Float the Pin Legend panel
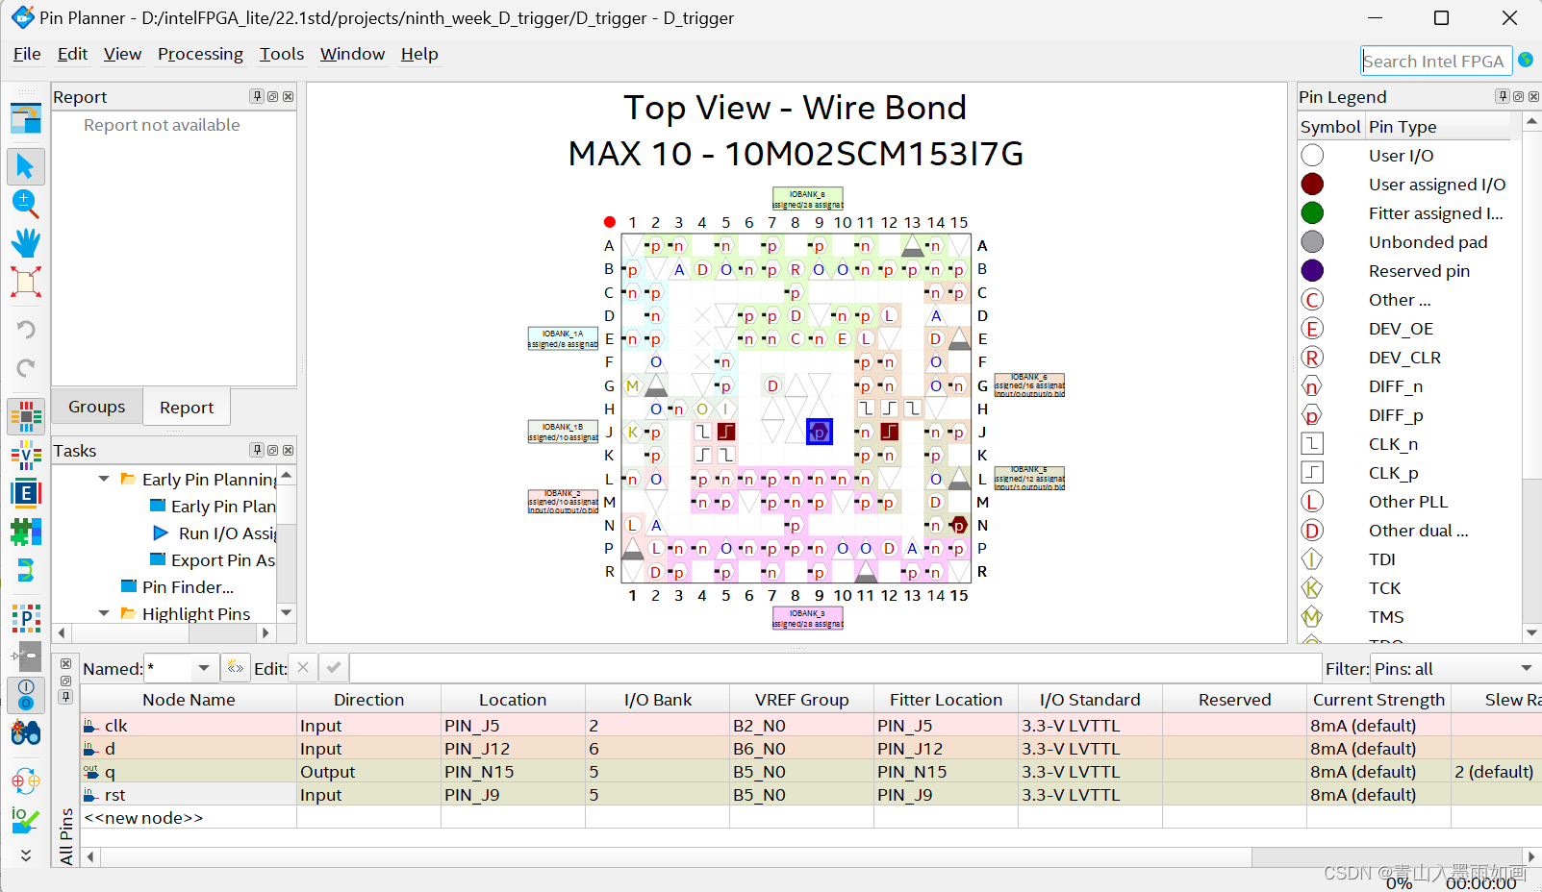1542x892 pixels. click(1518, 96)
